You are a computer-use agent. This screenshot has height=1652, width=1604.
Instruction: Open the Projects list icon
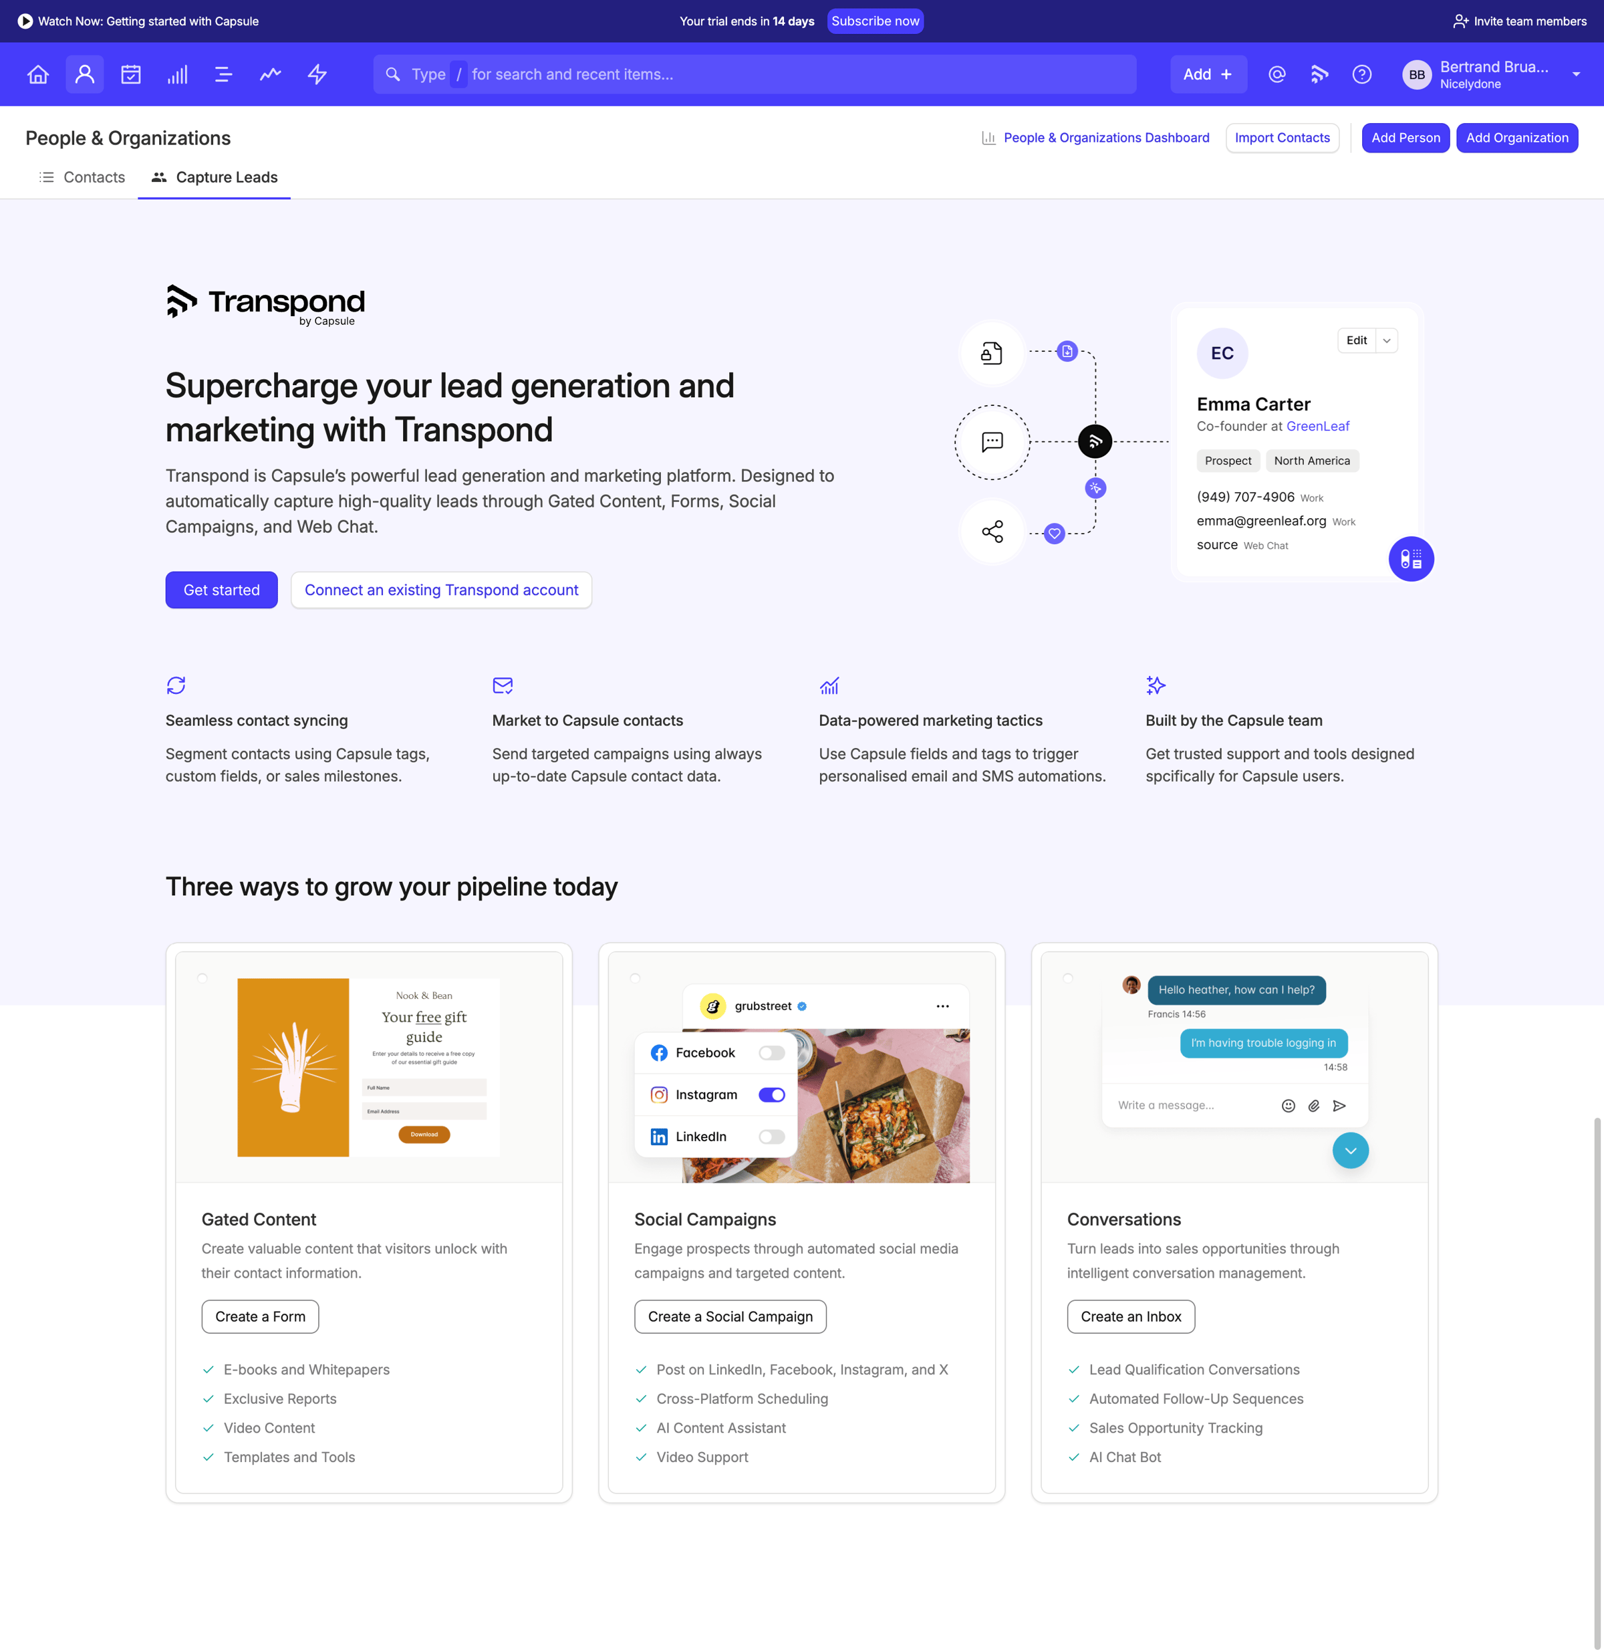[223, 74]
